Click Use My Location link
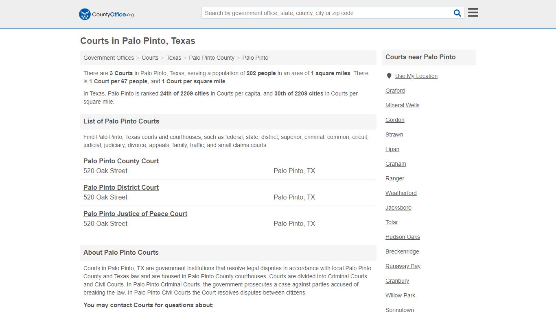 (x=416, y=76)
